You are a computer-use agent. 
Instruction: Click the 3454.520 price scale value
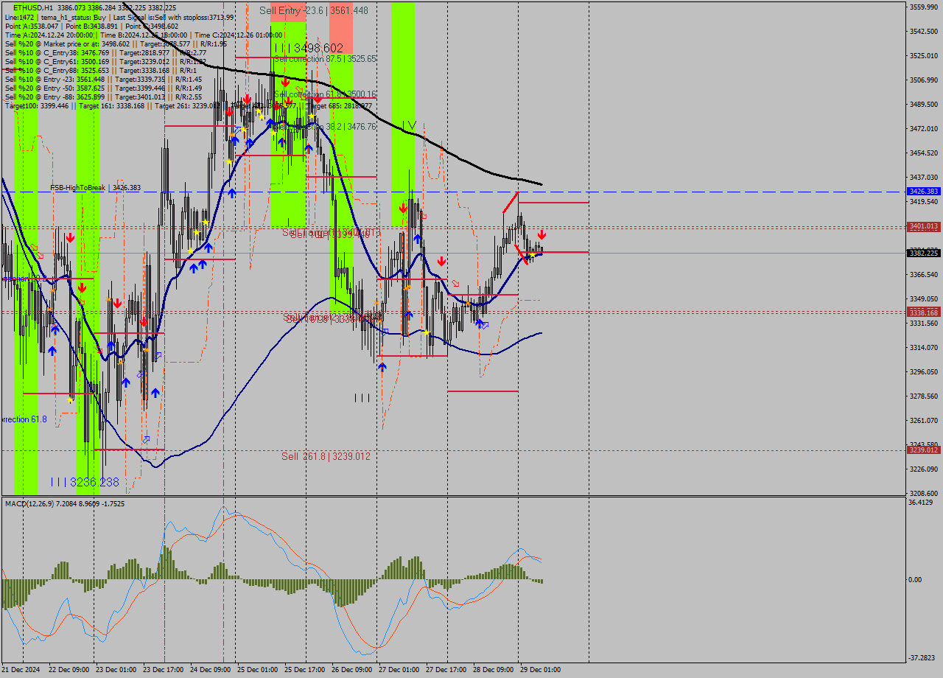(923, 153)
